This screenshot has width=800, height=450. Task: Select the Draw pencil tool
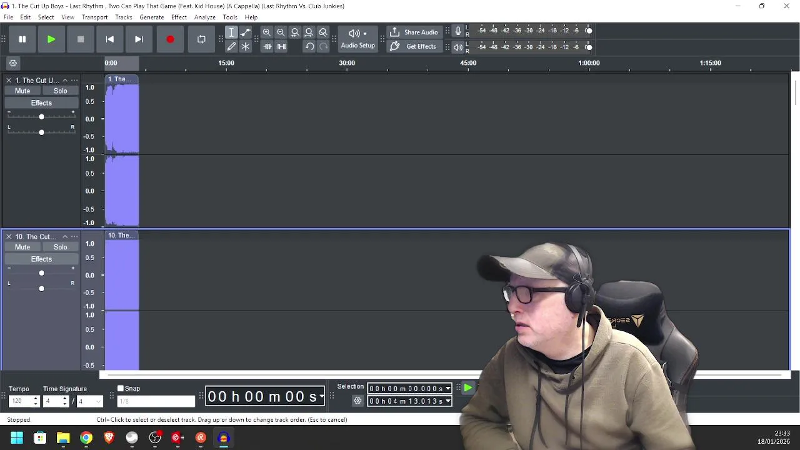point(231,46)
